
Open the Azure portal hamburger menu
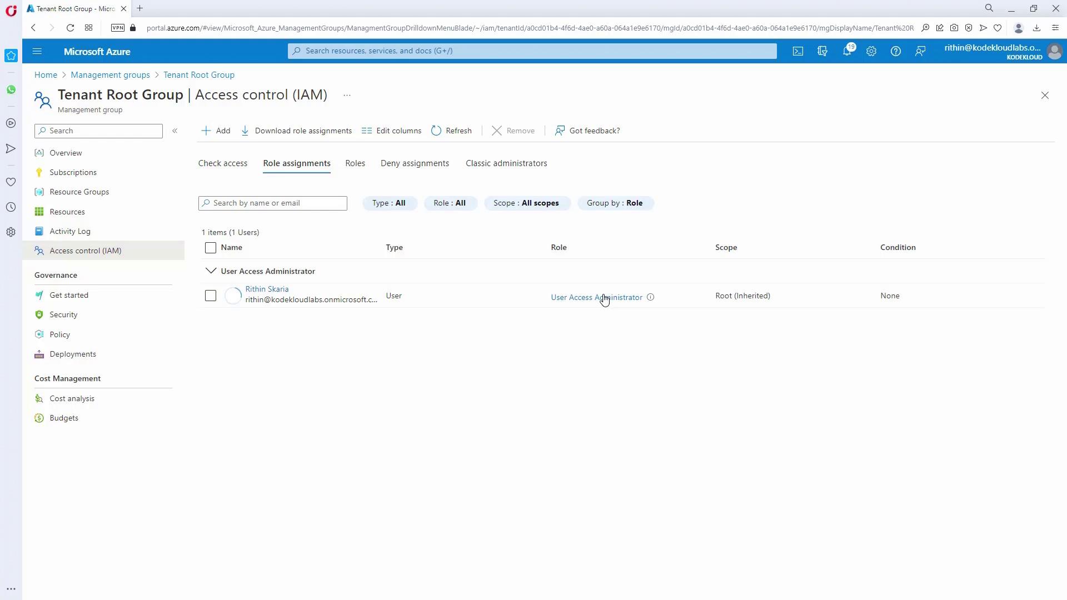[x=37, y=51]
